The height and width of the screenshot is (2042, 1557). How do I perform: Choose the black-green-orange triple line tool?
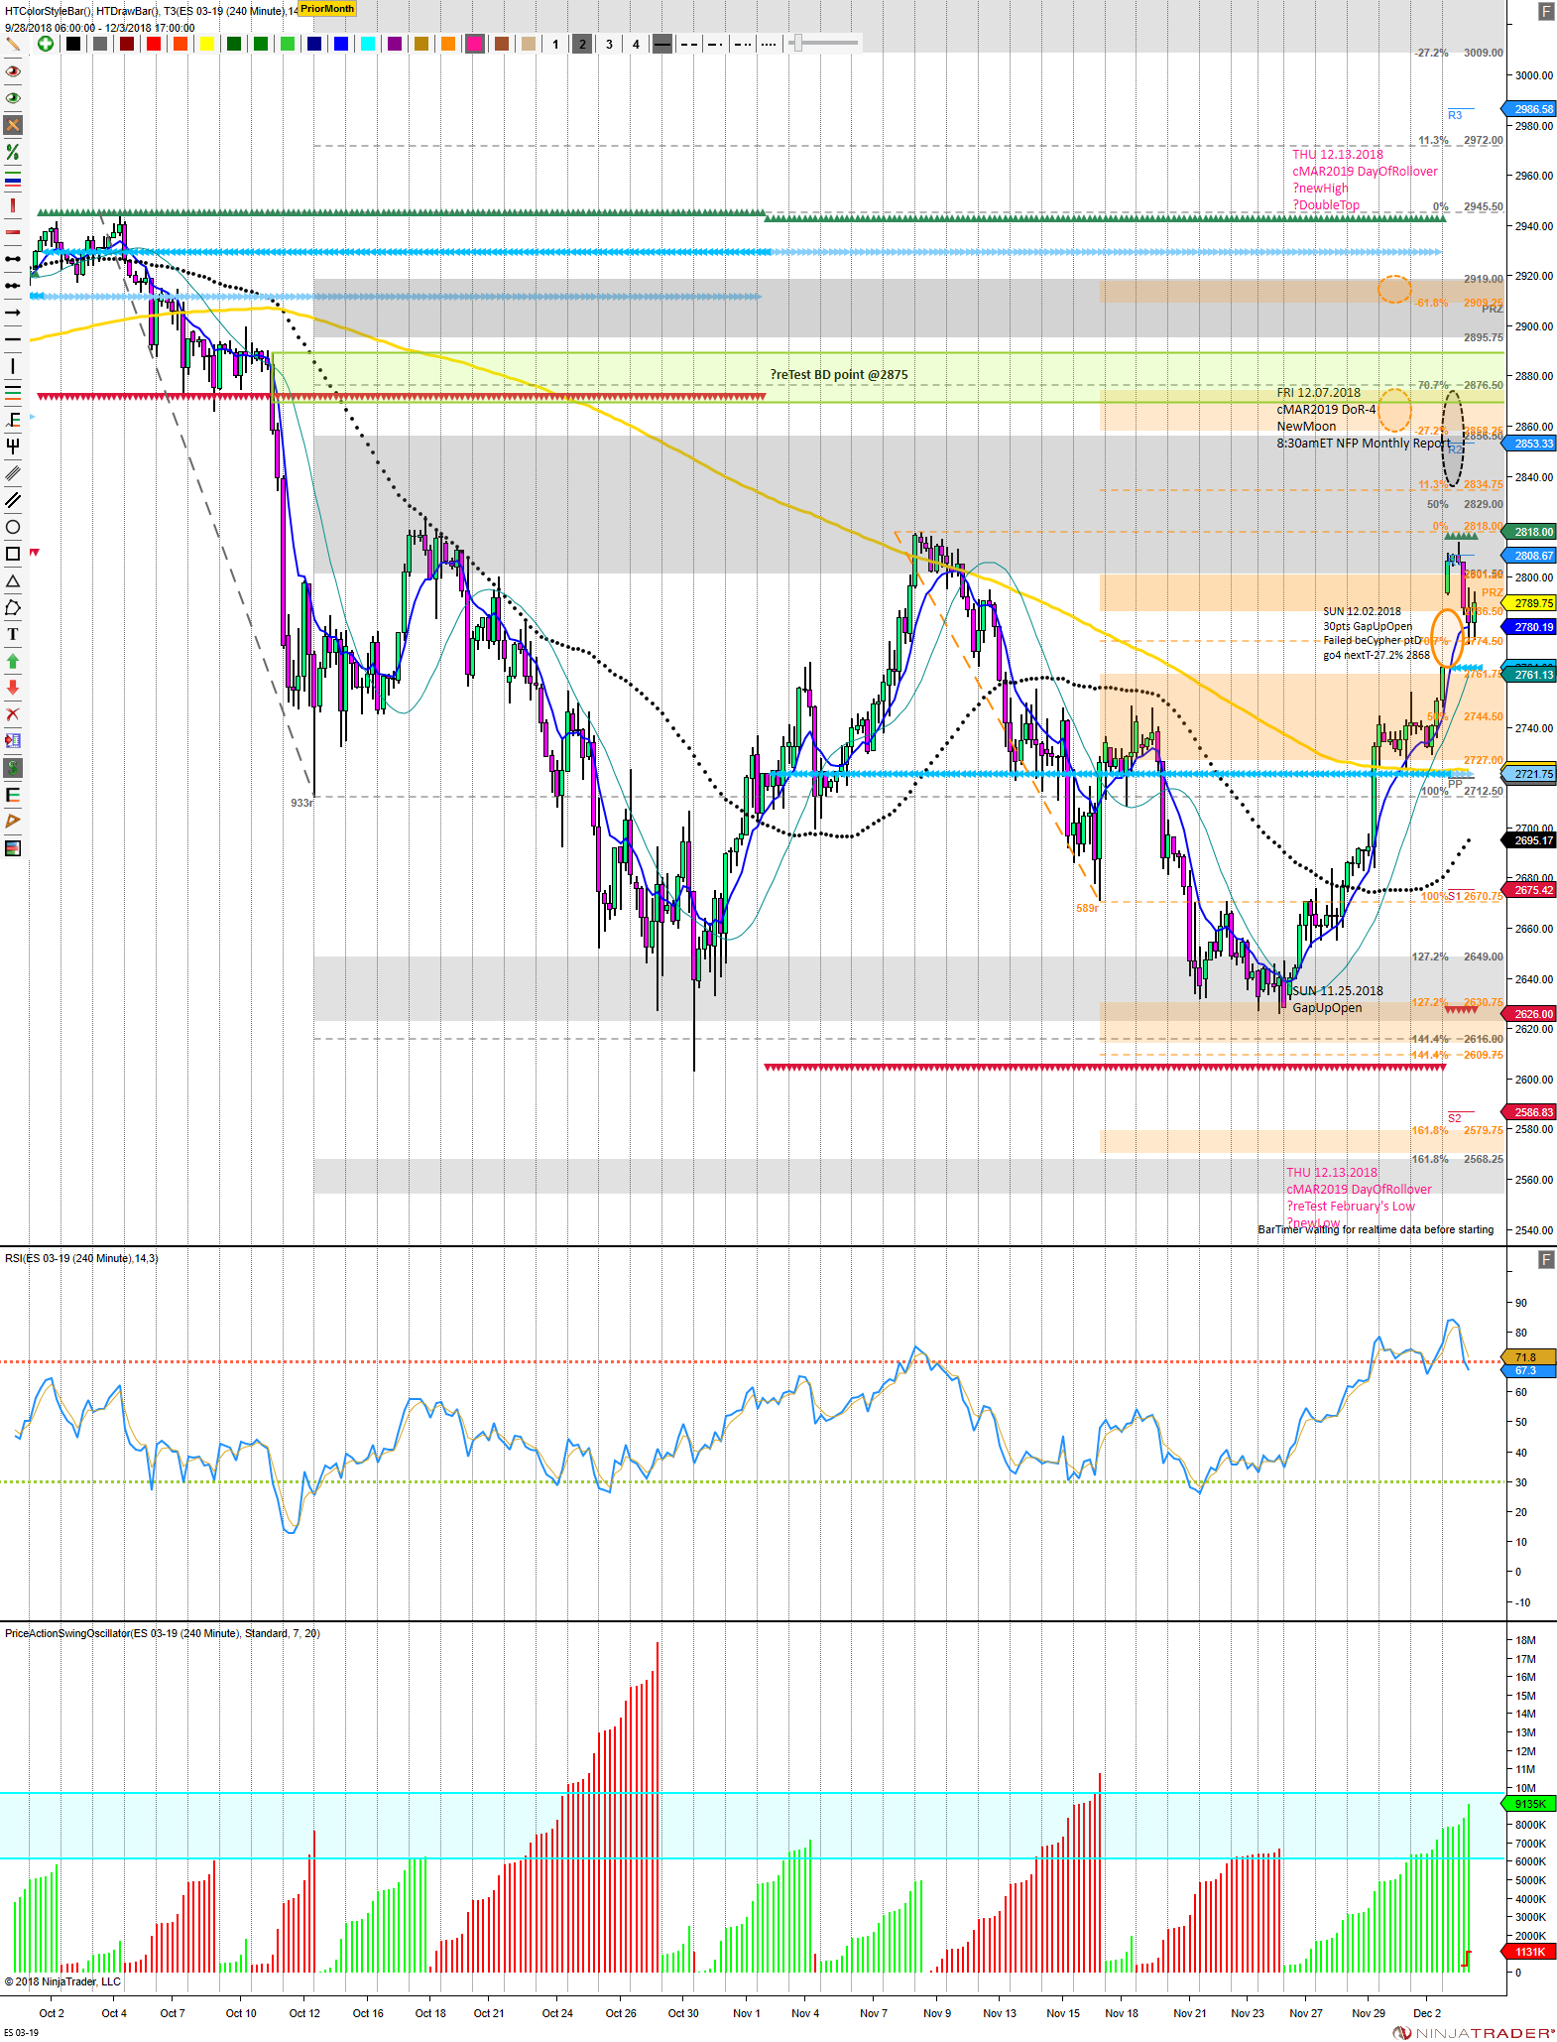[13, 393]
